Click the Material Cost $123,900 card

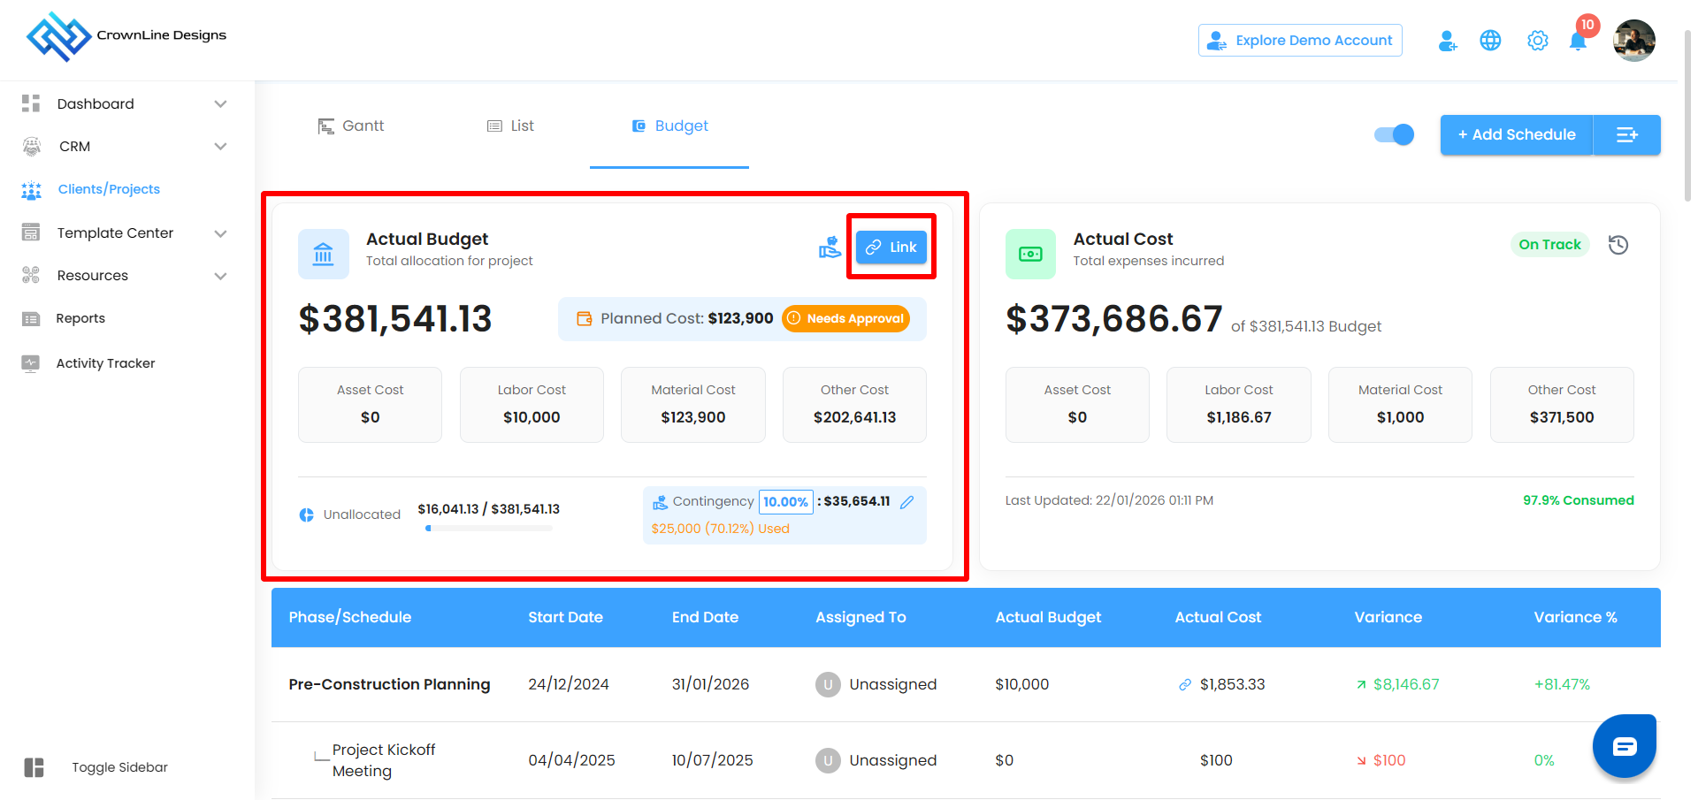(x=693, y=405)
